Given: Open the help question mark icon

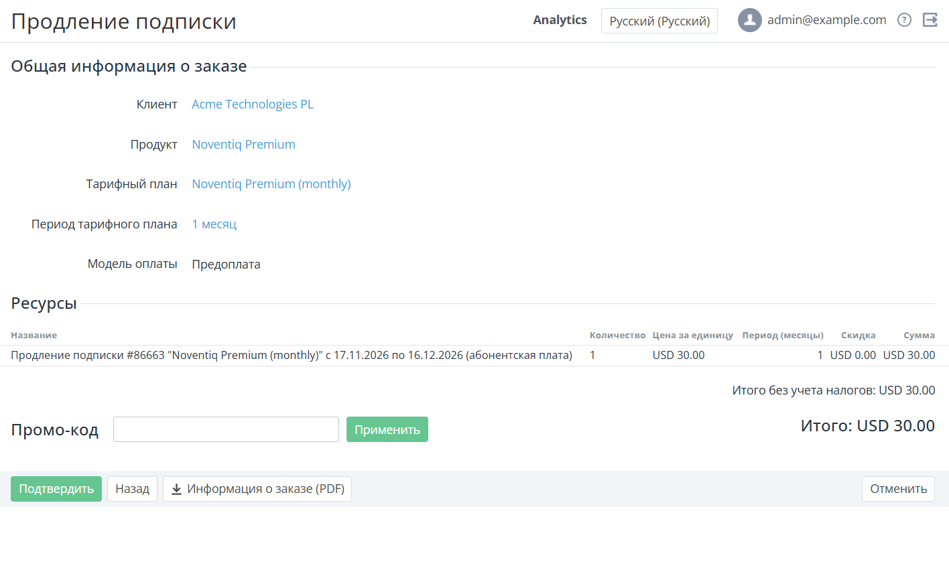Looking at the screenshot, I should pyautogui.click(x=904, y=20).
